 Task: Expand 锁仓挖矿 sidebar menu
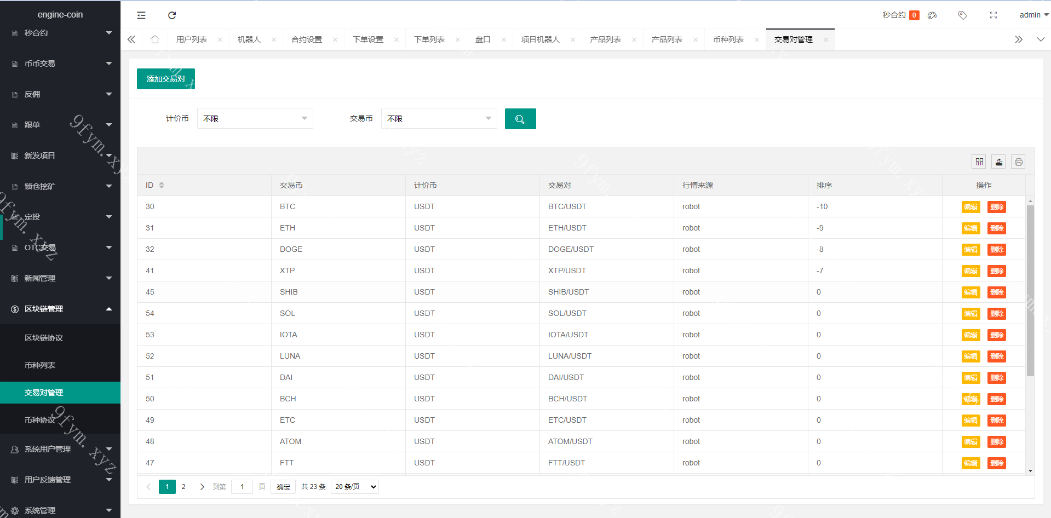click(60, 186)
